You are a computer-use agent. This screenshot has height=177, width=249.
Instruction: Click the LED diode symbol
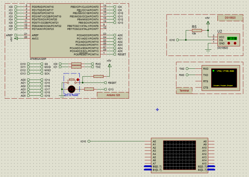click(71, 89)
